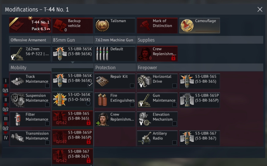The image size is (267, 166).
Task: Toggle the checked 53-UBR-365K shell checkbox
Action: [90, 85]
